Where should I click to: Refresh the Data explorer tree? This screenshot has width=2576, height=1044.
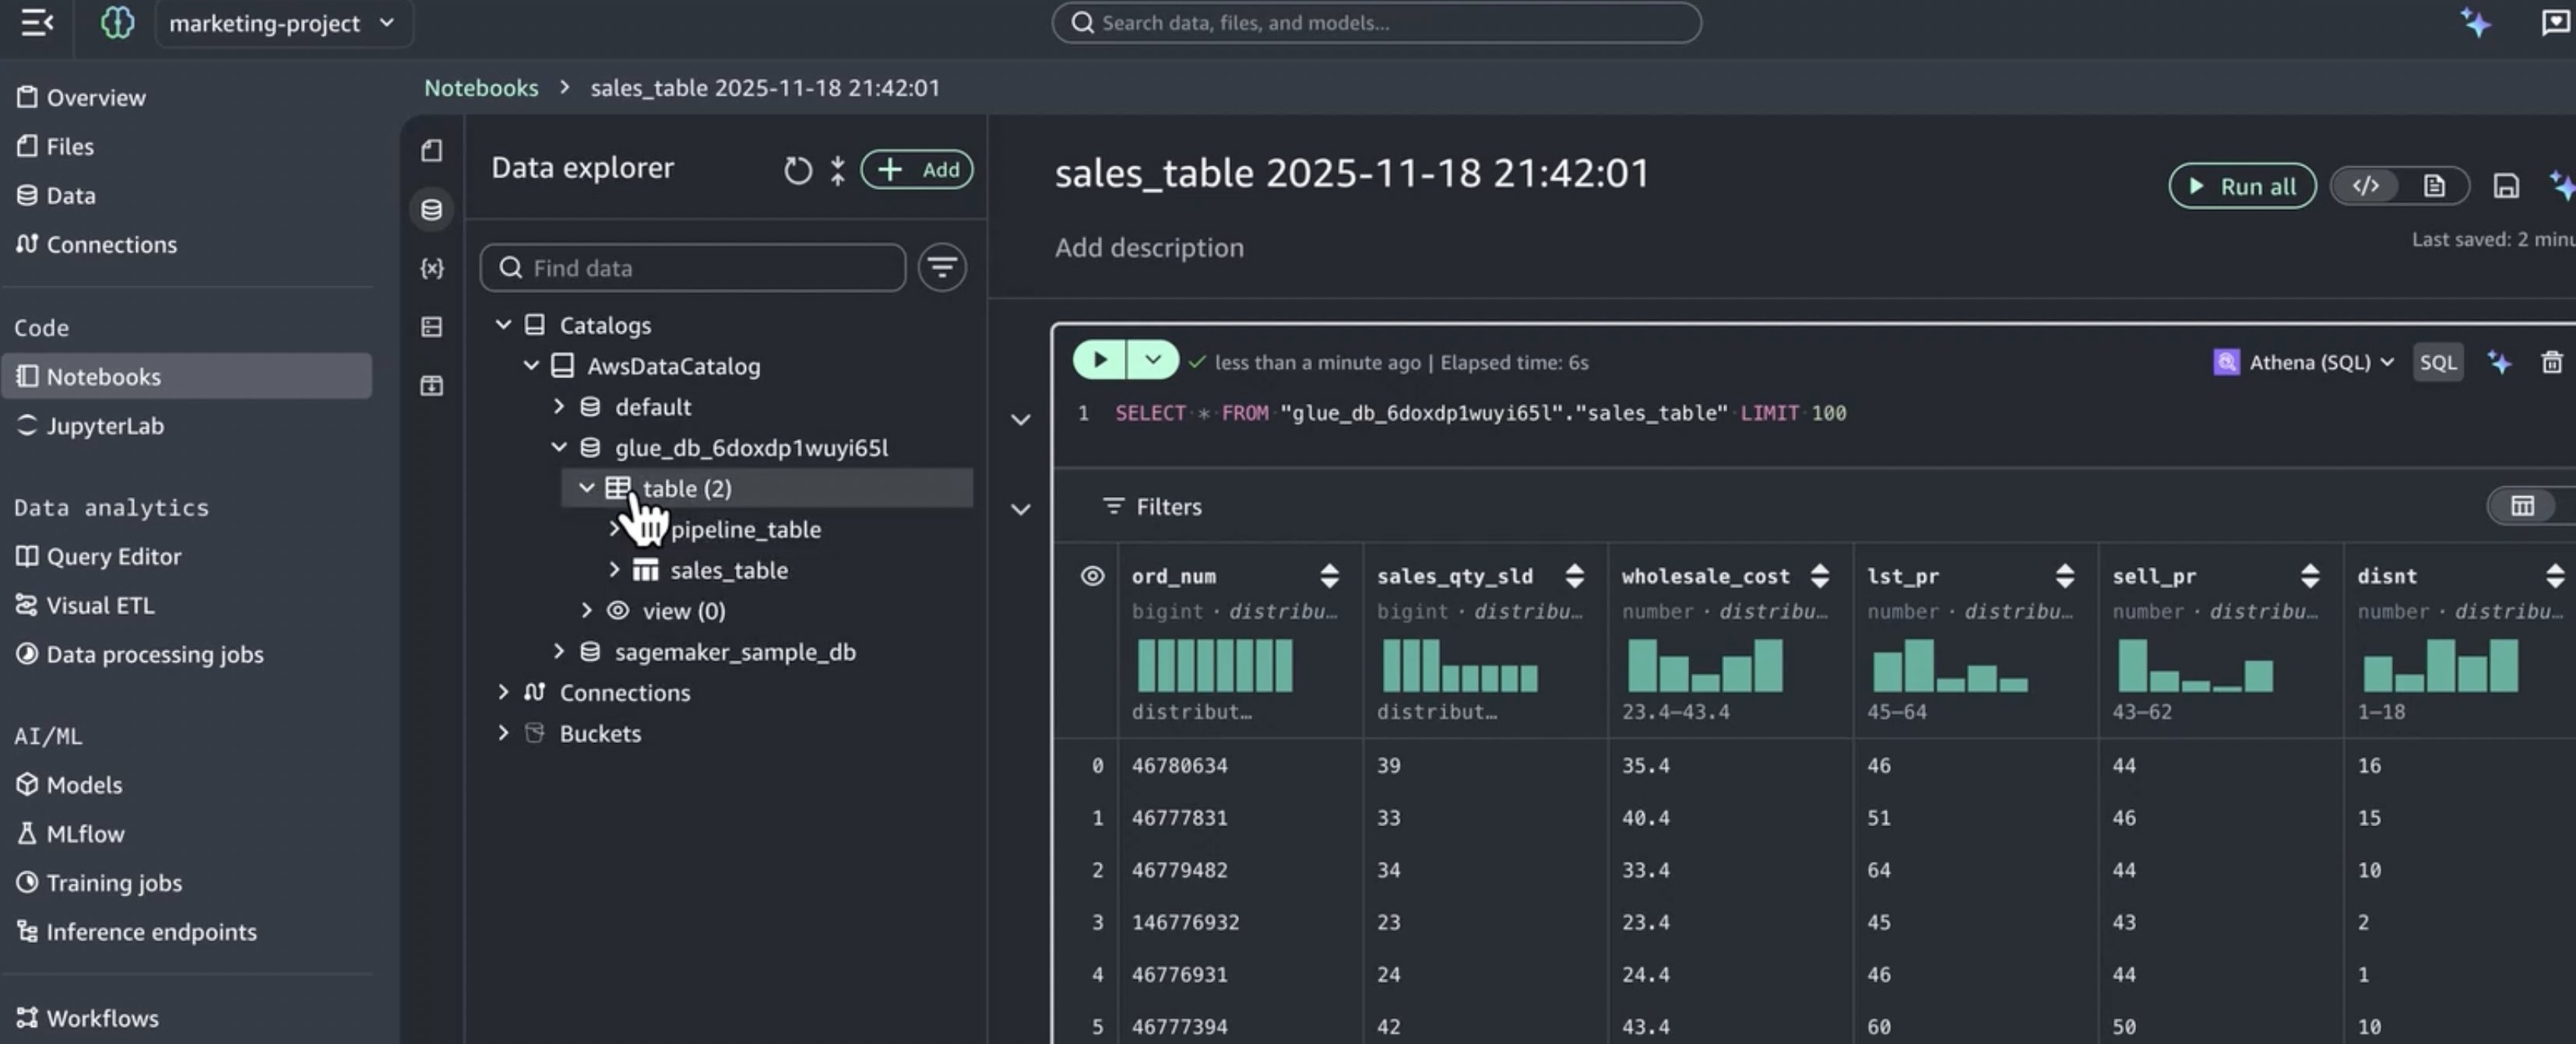[797, 170]
